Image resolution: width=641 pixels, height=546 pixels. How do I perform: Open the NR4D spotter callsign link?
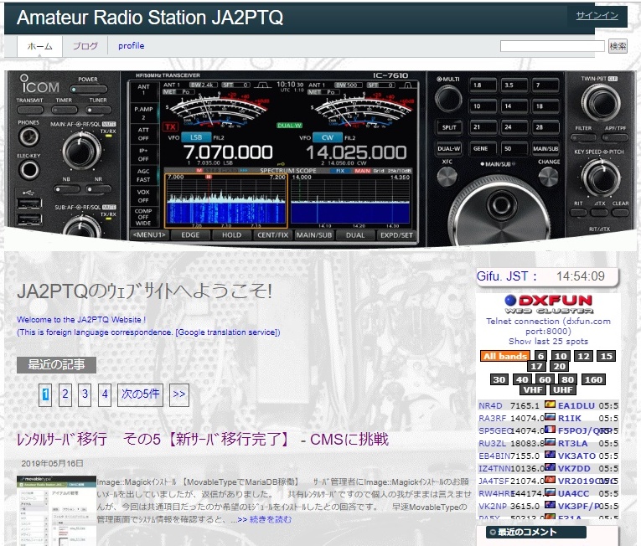(x=490, y=406)
